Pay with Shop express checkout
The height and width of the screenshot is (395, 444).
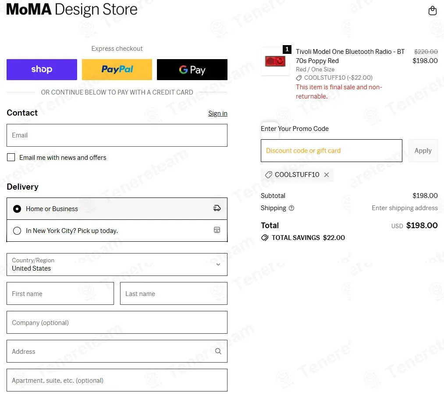(42, 70)
